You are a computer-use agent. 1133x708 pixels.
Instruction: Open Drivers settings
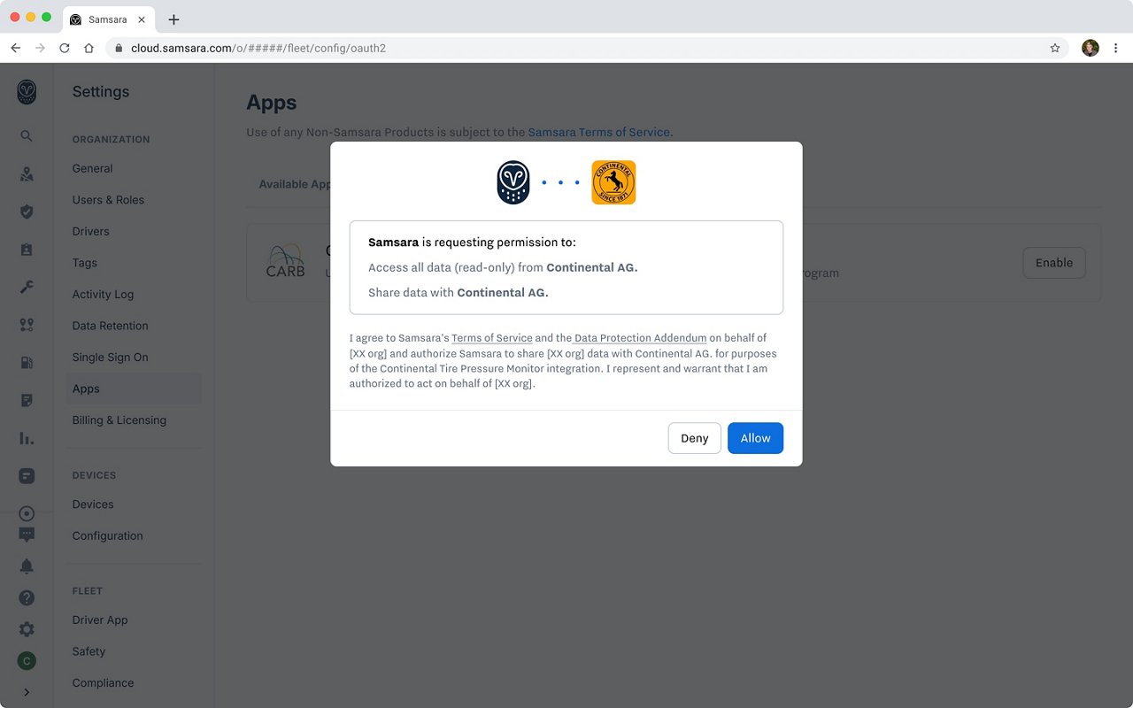point(90,231)
